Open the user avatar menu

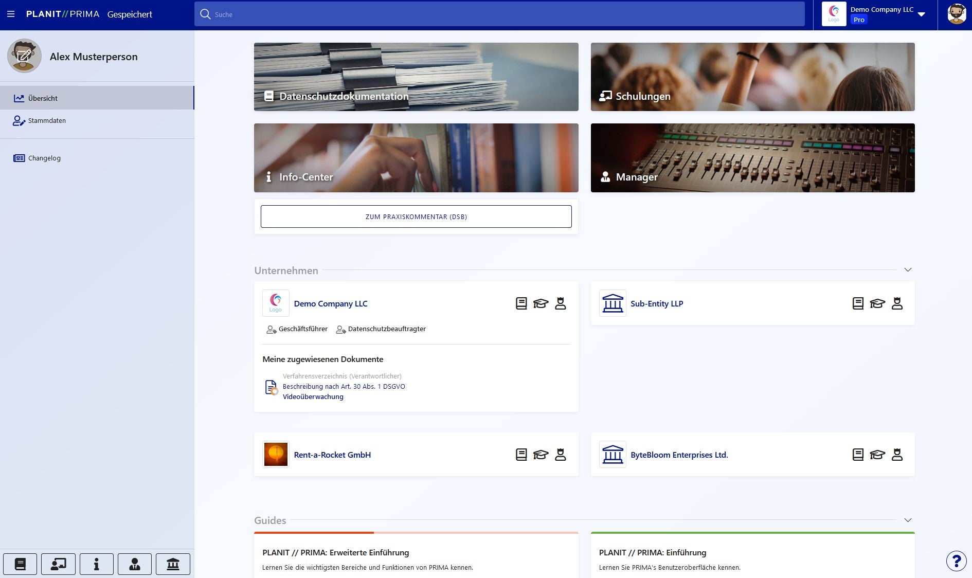[x=957, y=14]
